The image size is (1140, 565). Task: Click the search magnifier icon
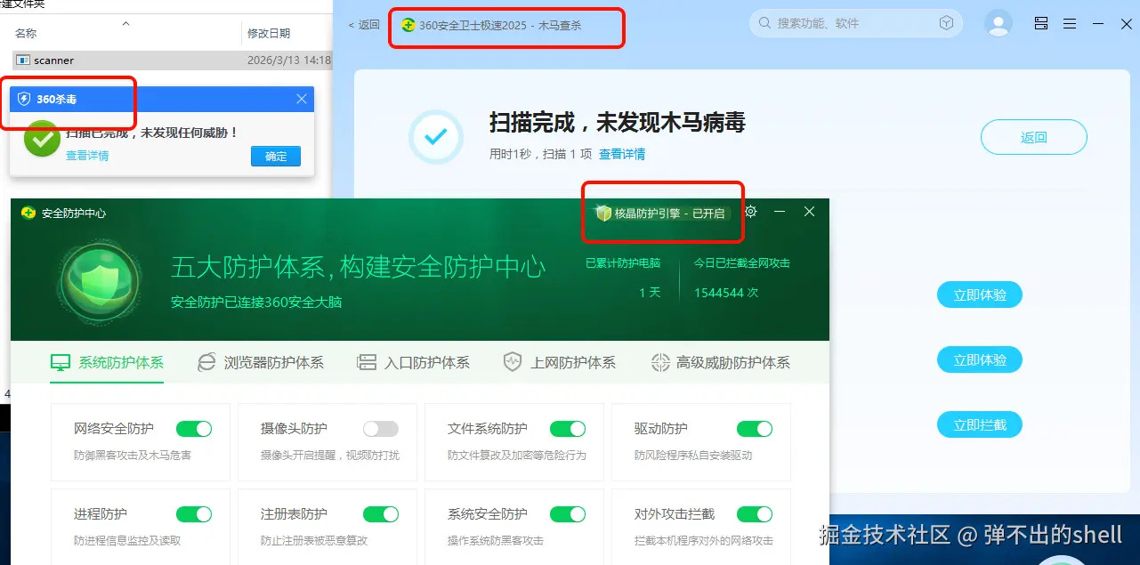(x=764, y=23)
